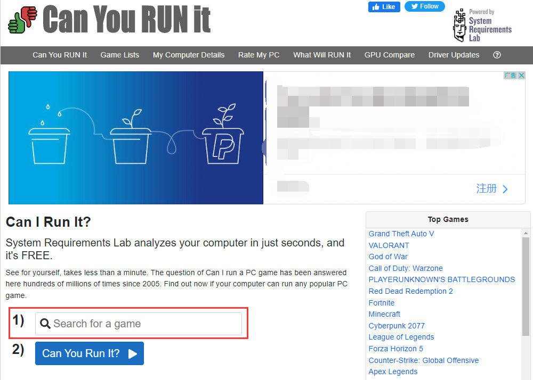Open GPU Compare page

[x=390, y=55]
